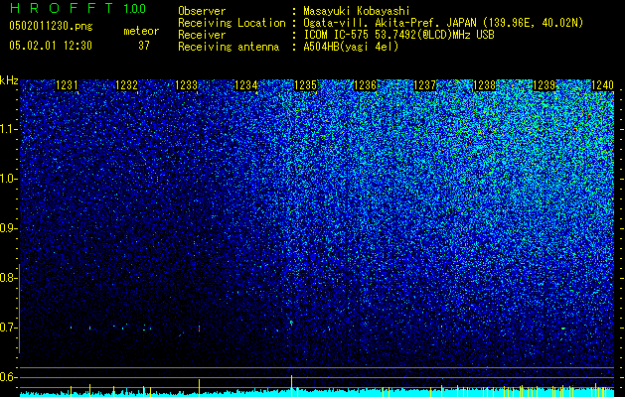Click the 1236 time marker
625x397 pixels.
(365, 85)
